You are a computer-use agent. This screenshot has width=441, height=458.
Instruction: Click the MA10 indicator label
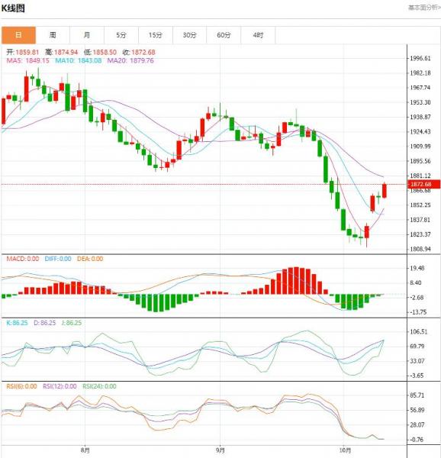[x=79, y=61]
